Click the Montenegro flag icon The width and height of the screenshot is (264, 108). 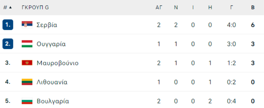[x=27, y=63]
